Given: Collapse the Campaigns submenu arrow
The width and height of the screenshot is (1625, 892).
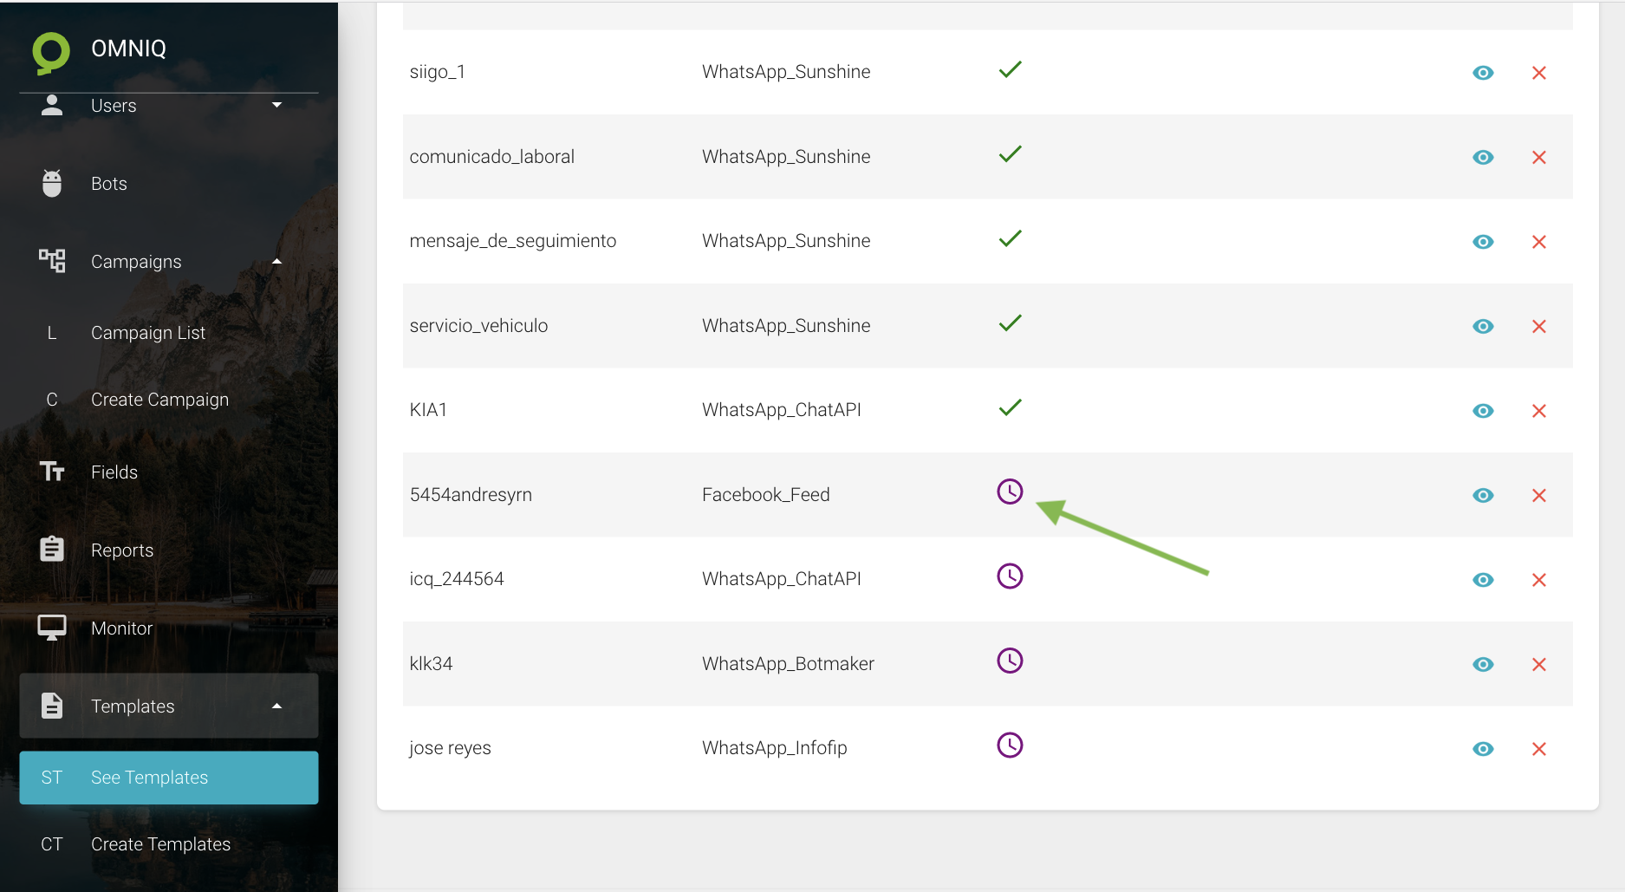Looking at the screenshot, I should (x=276, y=262).
